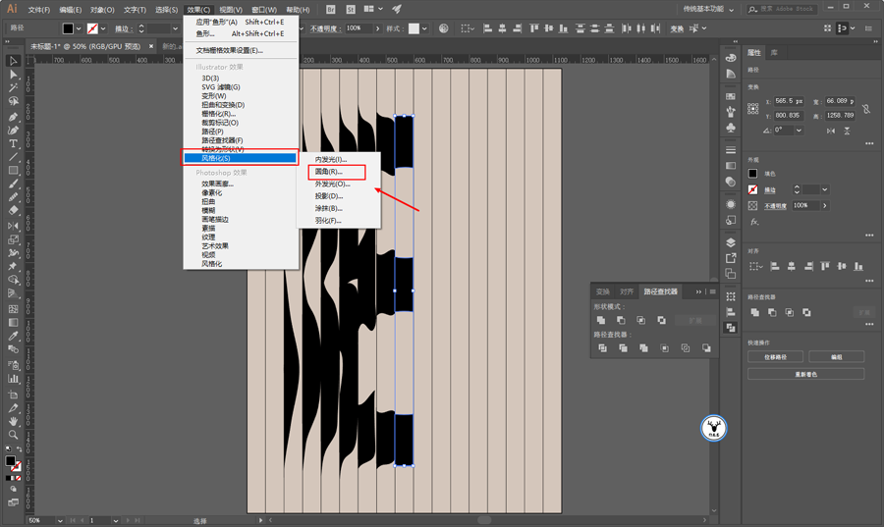Select the Direct Selection tool
Image resolution: width=884 pixels, height=527 pixels.
click(14, 74)
